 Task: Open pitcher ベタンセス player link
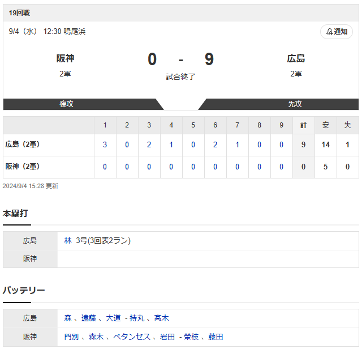[132, 337]
